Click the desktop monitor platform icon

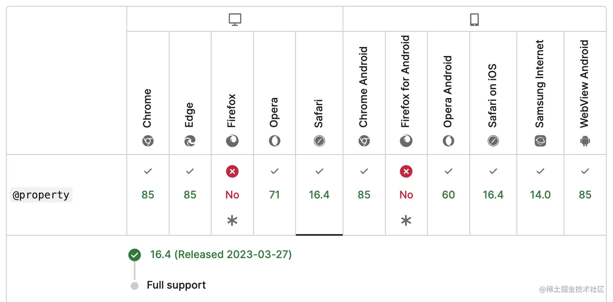pyautogui.click(x=235, y=19)
